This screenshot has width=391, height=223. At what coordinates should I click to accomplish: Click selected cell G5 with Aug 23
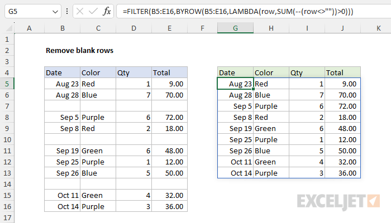pos(235,84)
